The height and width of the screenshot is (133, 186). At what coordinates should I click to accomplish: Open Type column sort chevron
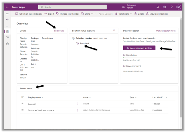coord(136,97)
